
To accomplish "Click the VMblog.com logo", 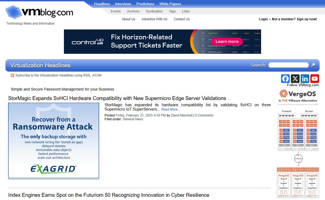I will click(39, 12).
